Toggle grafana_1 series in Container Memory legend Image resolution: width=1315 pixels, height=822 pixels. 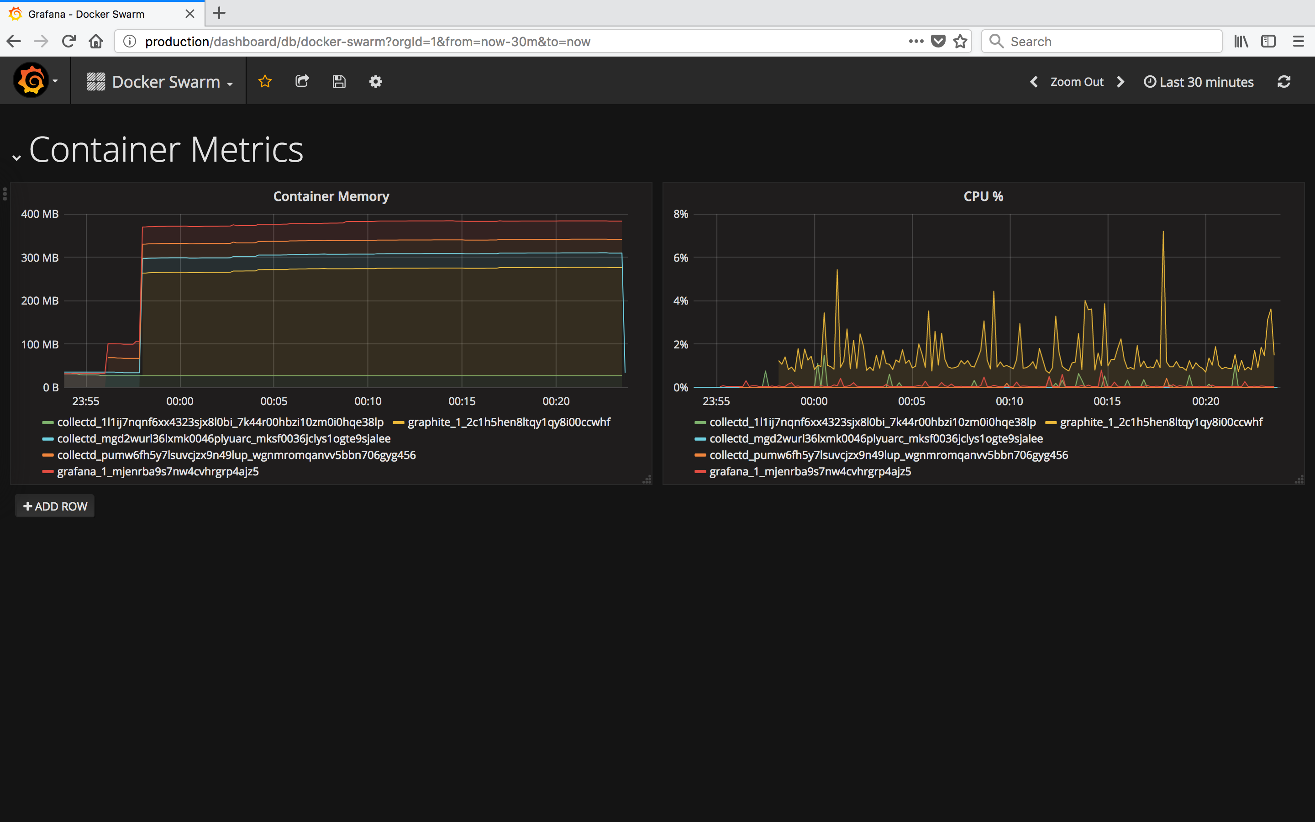point(158,471)
